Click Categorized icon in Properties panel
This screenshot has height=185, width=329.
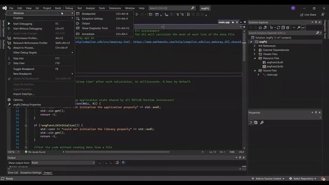coord(251,122)
